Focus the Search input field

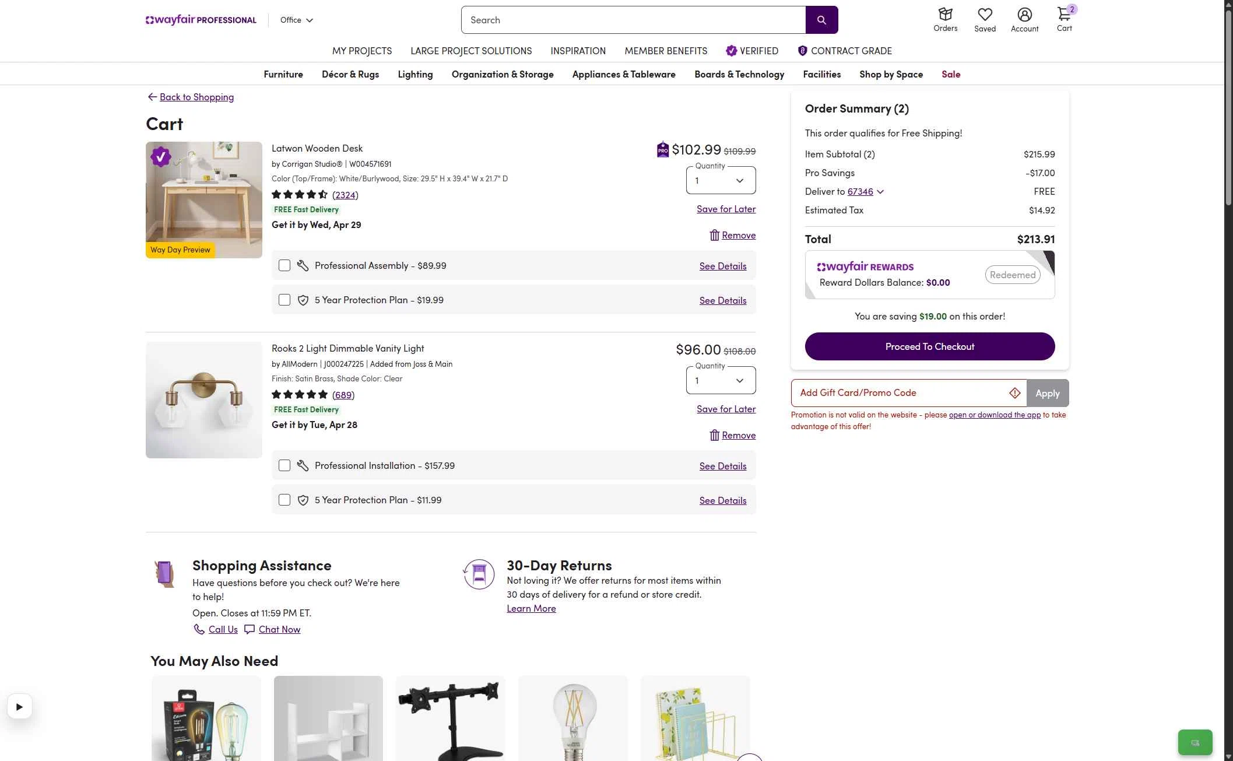tap(634, 20)
